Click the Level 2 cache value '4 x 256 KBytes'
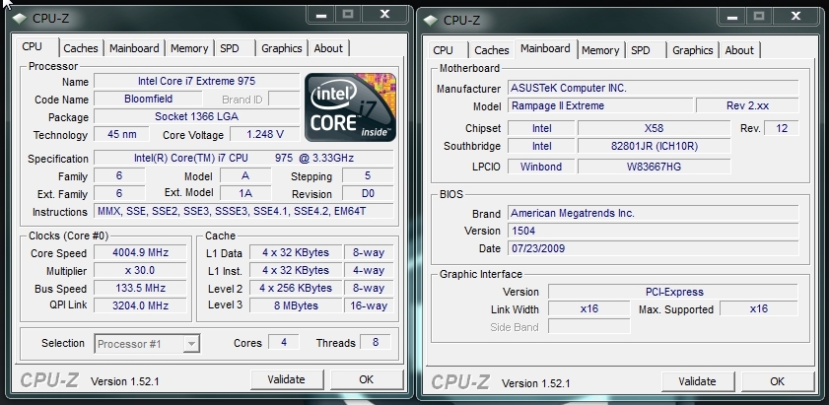 pos(296,288)
